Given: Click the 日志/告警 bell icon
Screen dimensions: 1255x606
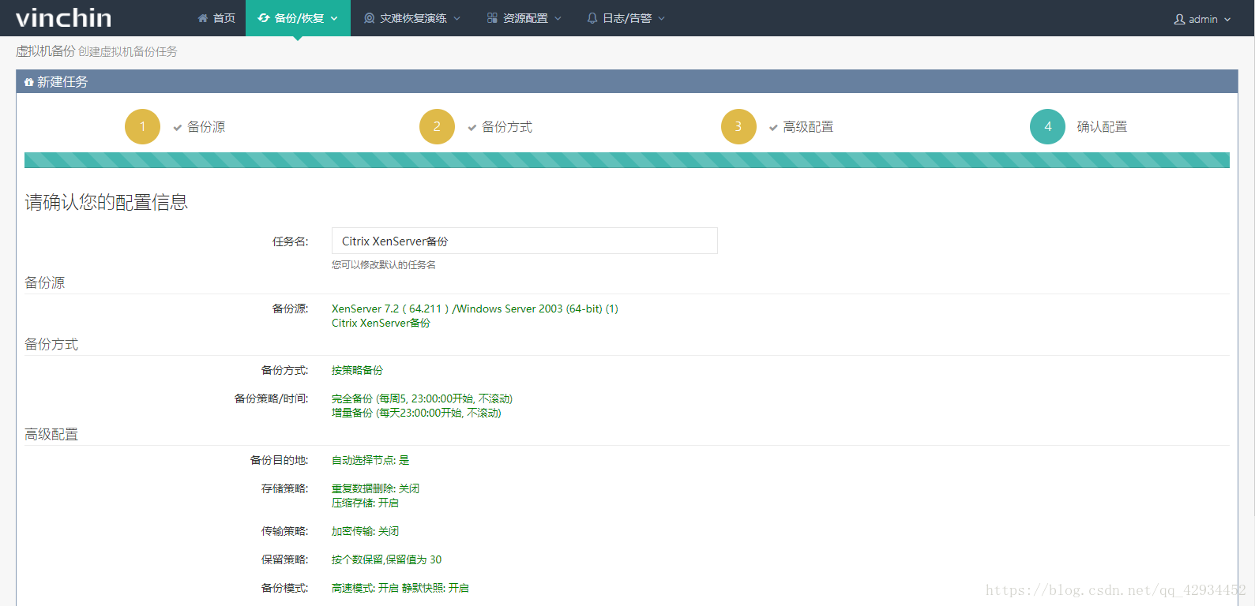Looking at the screenshot, I should (x=592, y=18).
